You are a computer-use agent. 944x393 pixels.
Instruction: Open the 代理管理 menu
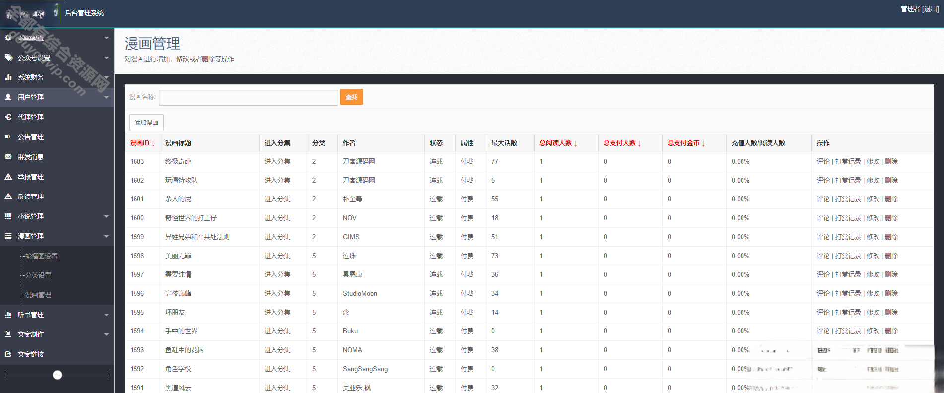(x=57, y=117)
